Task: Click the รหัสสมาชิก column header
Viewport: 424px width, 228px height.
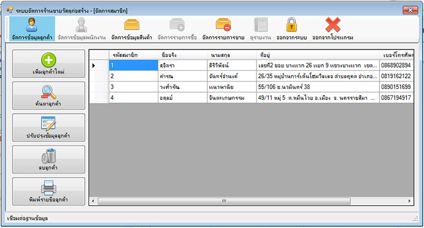Action: (x=133, y=54)
